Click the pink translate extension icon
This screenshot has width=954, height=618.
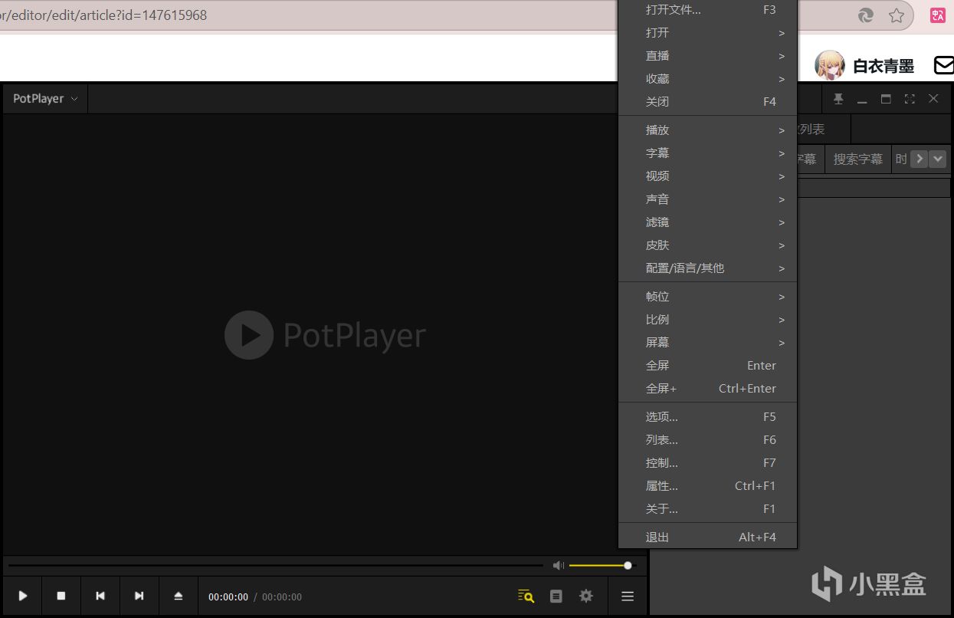pyautogui.click(x=938, y=15)
